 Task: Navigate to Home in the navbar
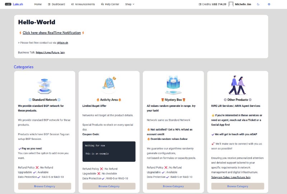tap(38, 4)
